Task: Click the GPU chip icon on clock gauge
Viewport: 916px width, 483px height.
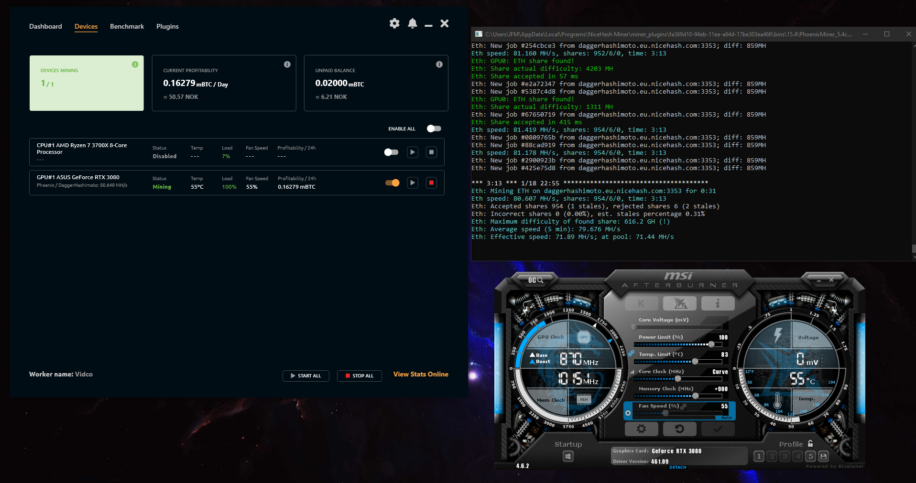Action: pos(584,337)
